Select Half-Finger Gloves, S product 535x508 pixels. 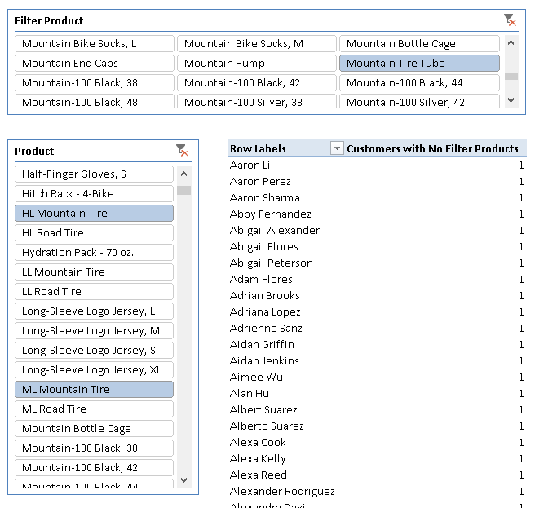point(94,174)
